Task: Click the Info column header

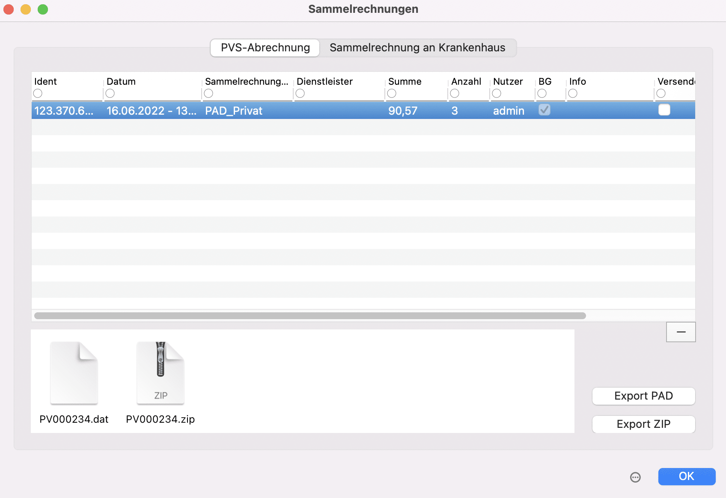Action: point(577,82)
